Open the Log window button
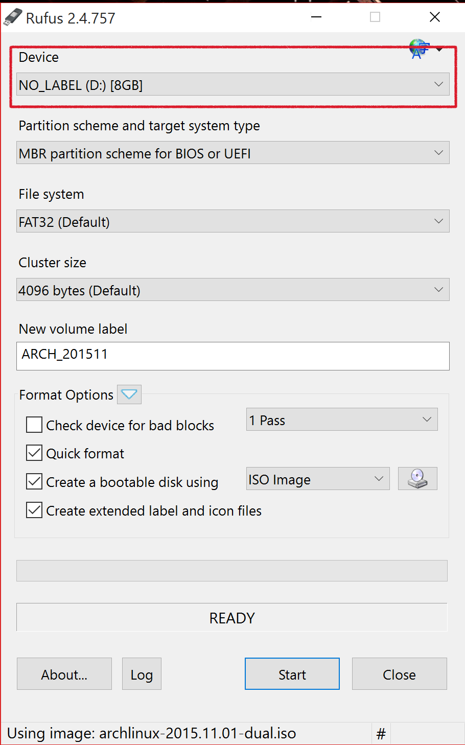This screenshot has height=745, width=465. pyautogui.click(x=142, y=674)
